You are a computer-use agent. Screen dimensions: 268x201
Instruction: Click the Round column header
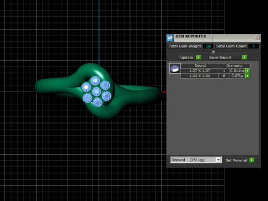[199, 65]
